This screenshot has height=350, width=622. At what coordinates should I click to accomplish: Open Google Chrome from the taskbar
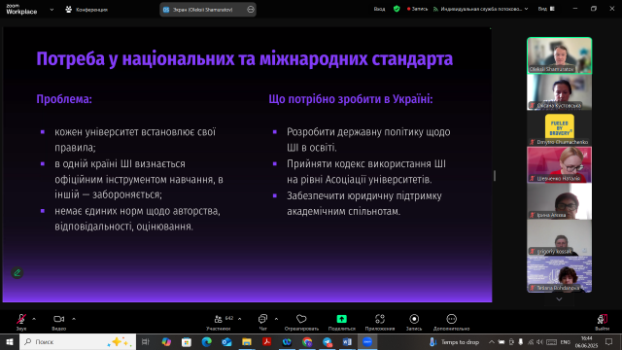coord(307,341)
